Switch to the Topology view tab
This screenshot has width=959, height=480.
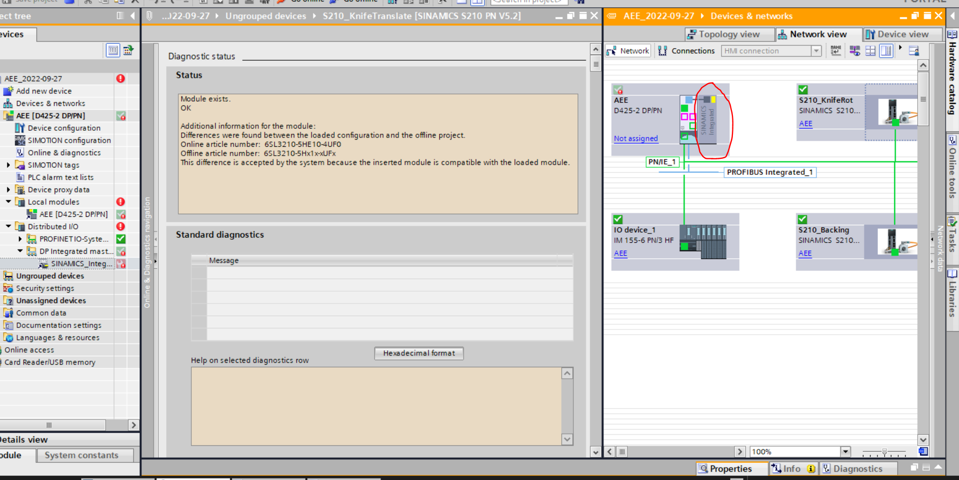724,34
